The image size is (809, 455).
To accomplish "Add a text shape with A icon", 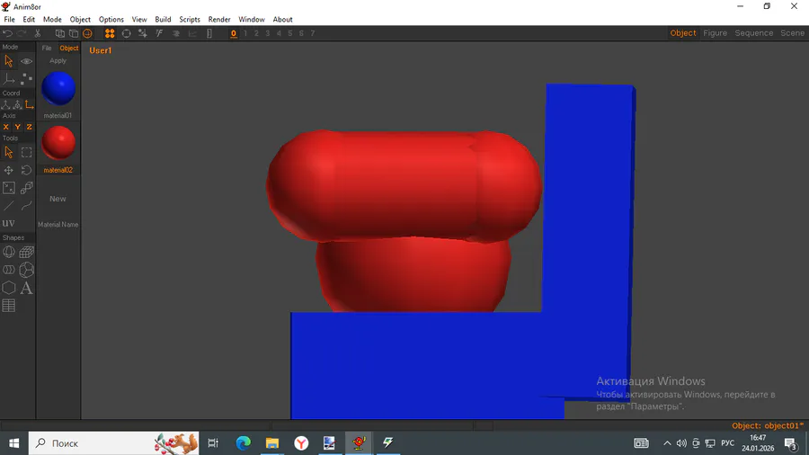I will (x=26, y=288).
